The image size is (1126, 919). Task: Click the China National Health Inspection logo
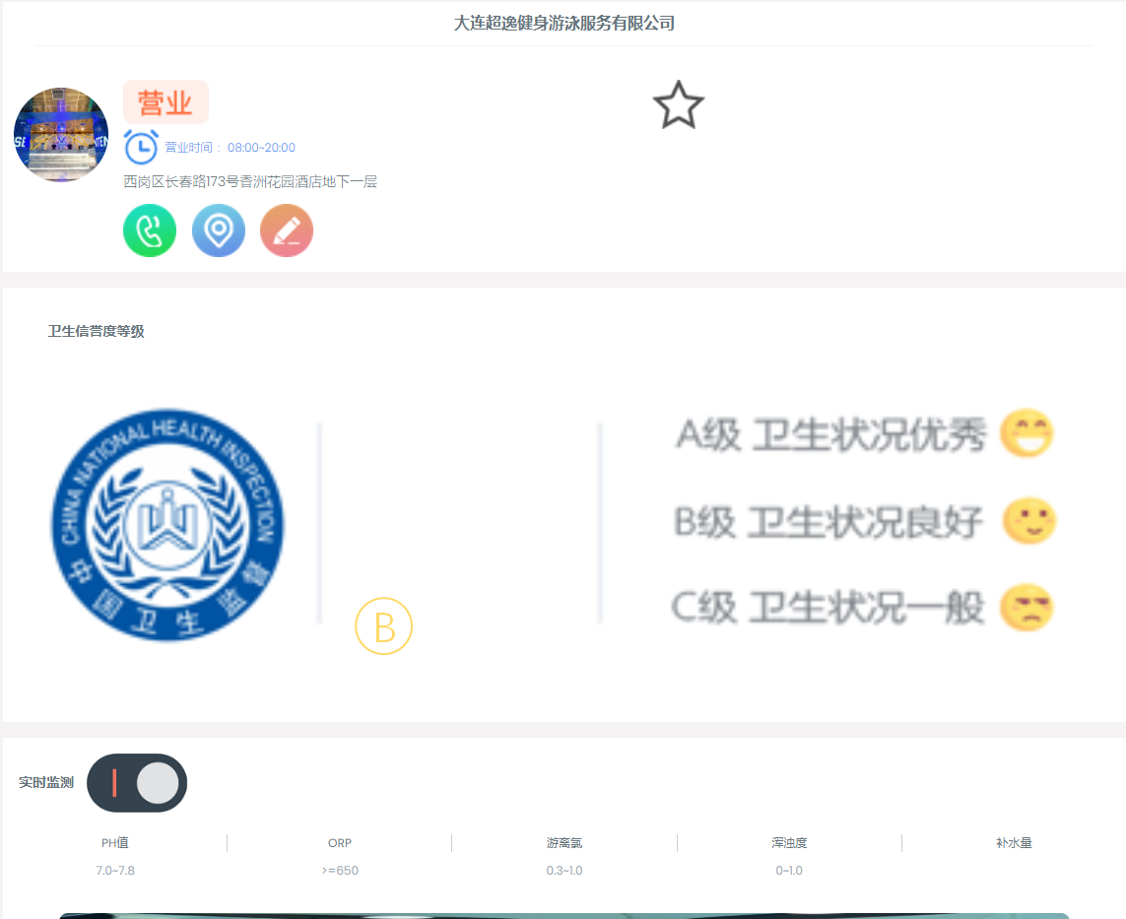pyautogui.click(x=167, y=524)
